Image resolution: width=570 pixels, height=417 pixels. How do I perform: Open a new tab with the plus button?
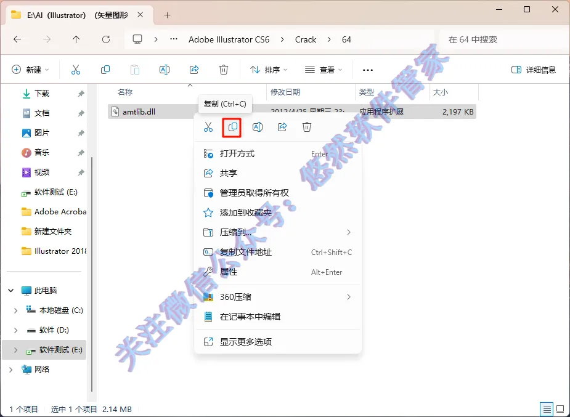point(167,15)
